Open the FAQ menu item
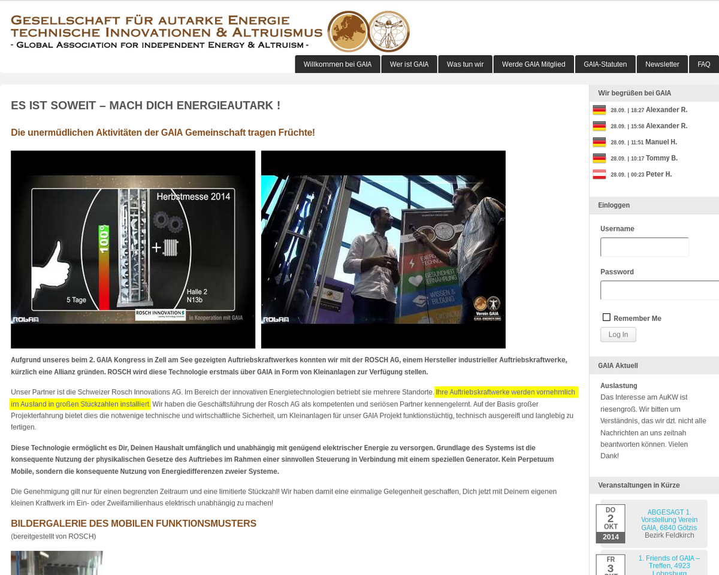 click(x=704, y=64)
